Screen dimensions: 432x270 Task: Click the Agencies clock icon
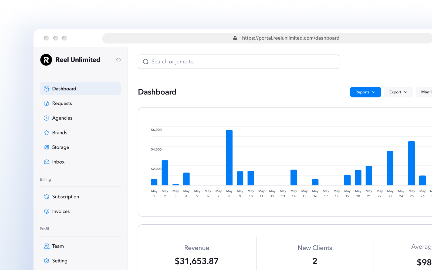pos(47,118)
